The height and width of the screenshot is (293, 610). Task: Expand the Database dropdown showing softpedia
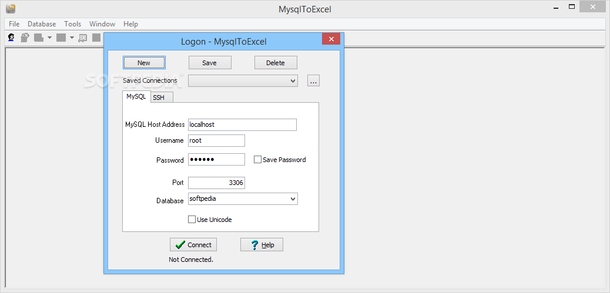(293, 199)
